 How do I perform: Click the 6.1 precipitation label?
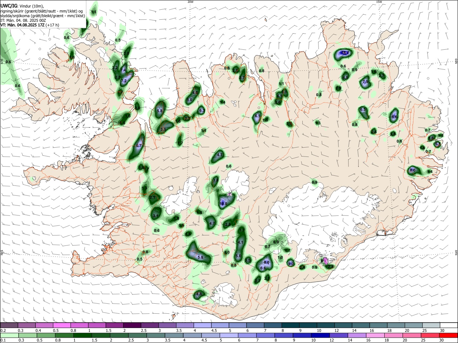tap(258, 116)
